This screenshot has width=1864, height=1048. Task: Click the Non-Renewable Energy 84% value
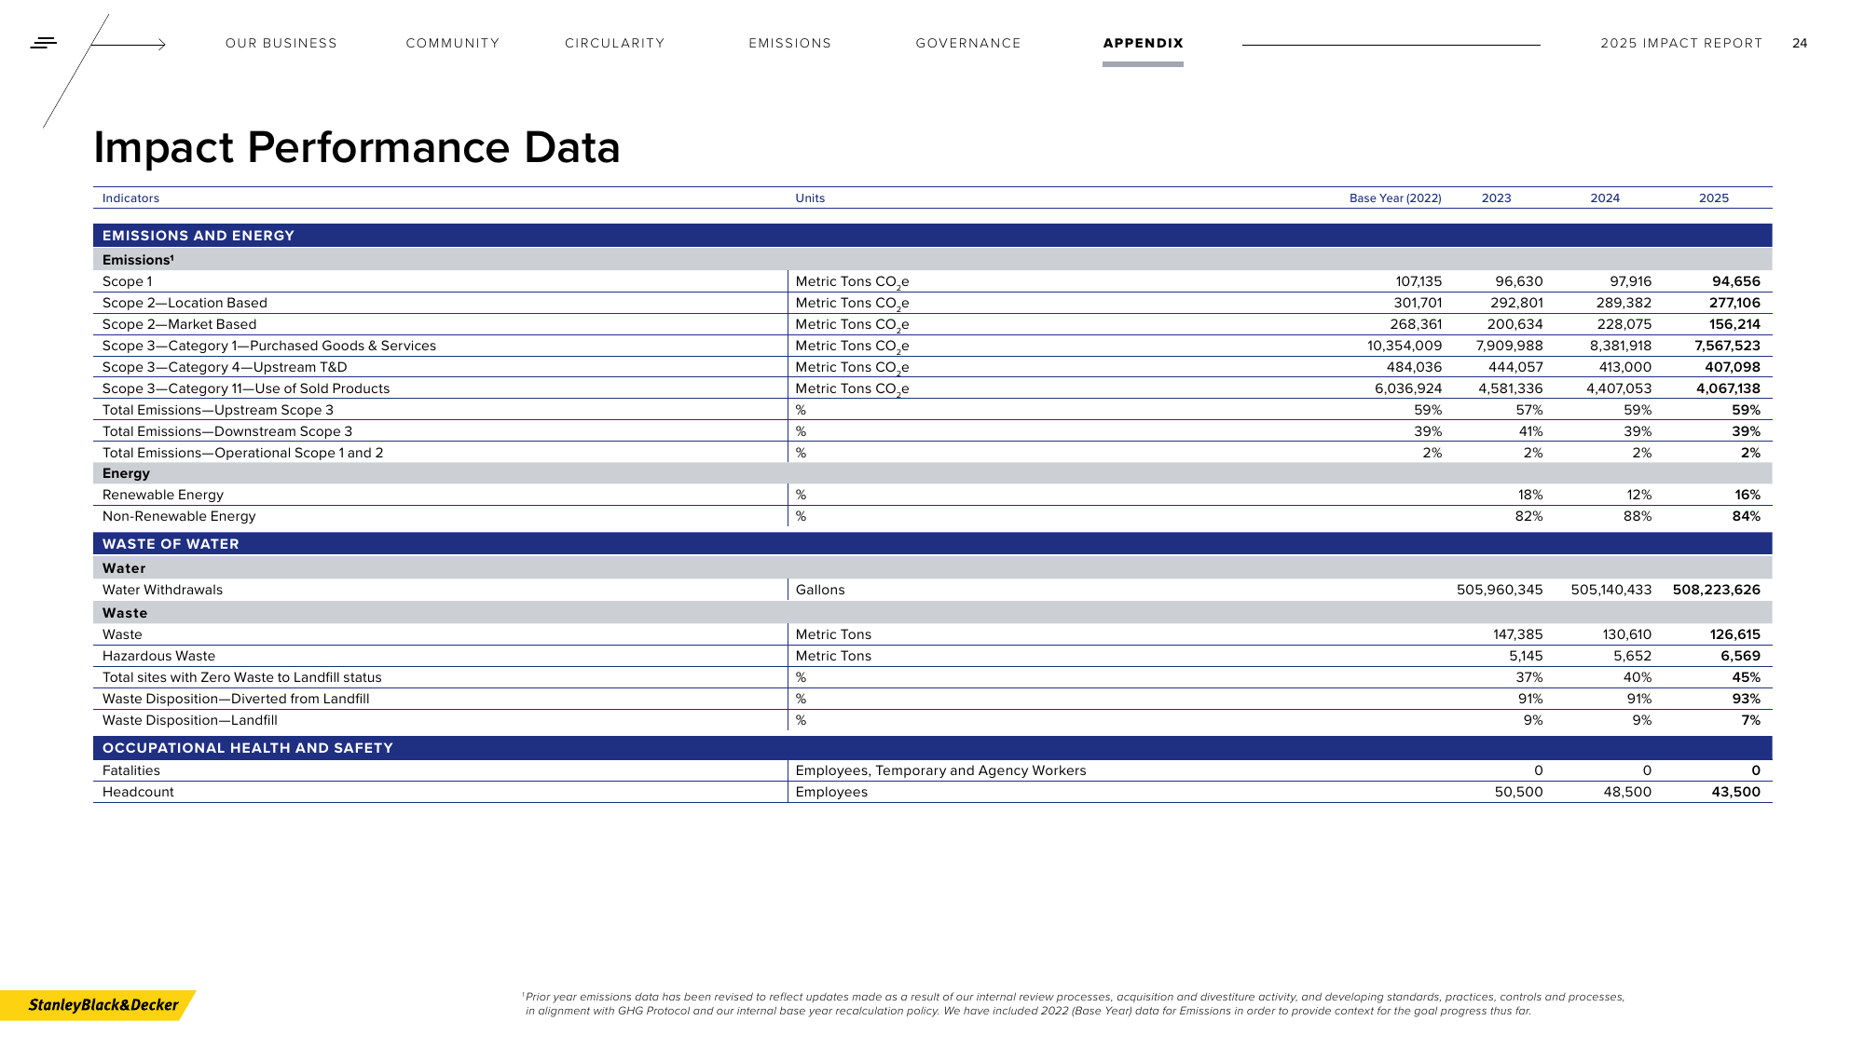[1747, 516]
